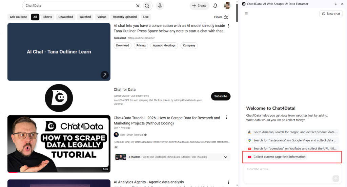Open the Chat for Data channel avatar
Image resolution: width=347 pixels, height=187 pixels.
59,98
